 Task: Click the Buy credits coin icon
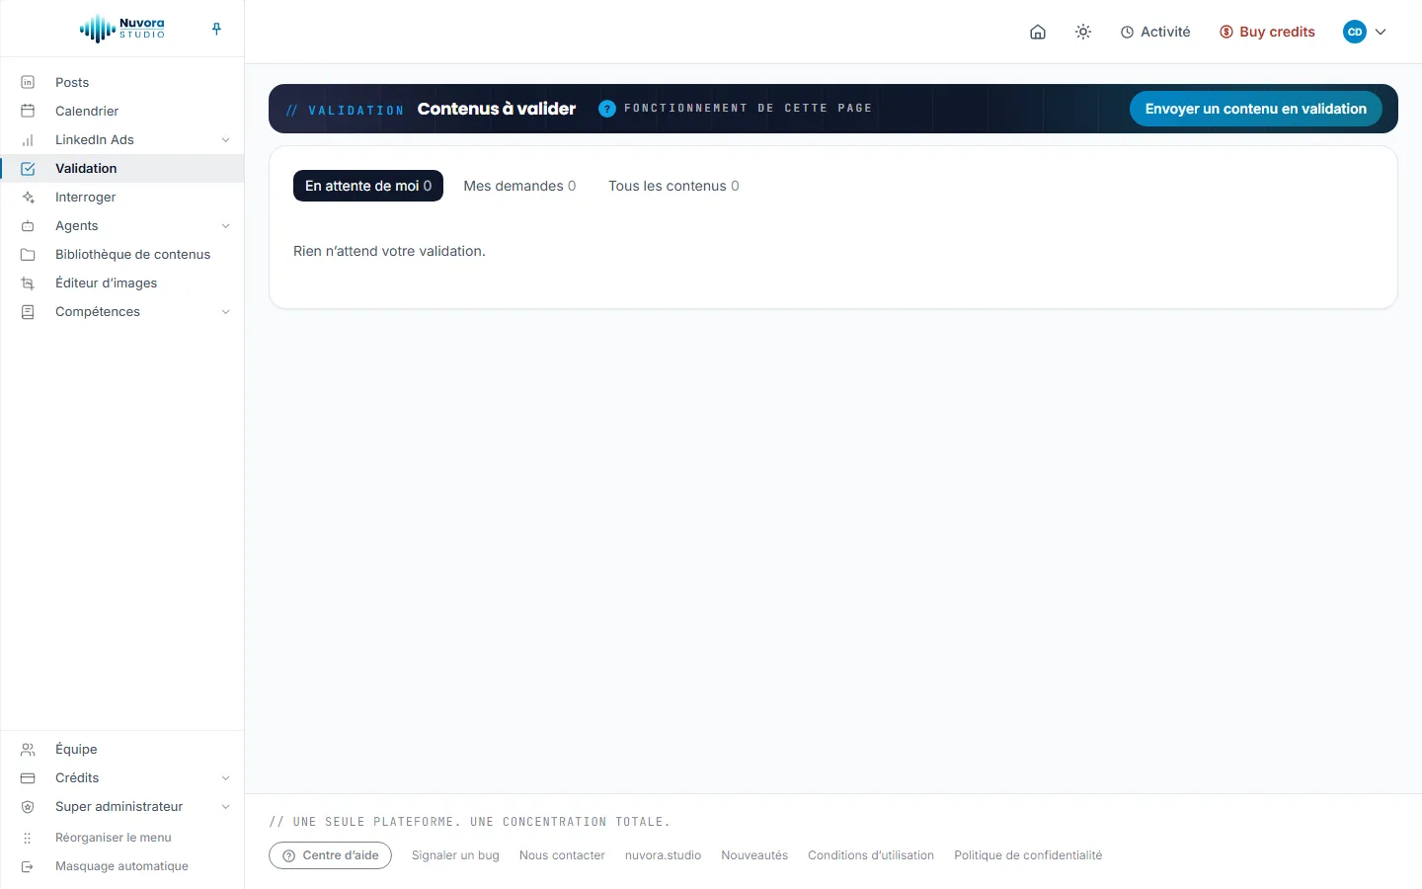click(1226, 32)
